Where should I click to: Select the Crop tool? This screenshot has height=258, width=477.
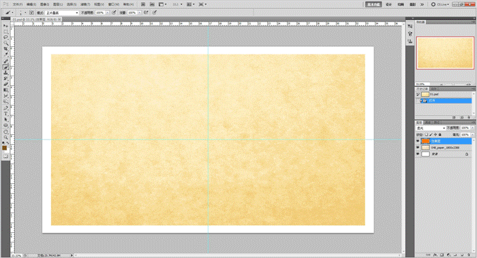pos(5,48)
